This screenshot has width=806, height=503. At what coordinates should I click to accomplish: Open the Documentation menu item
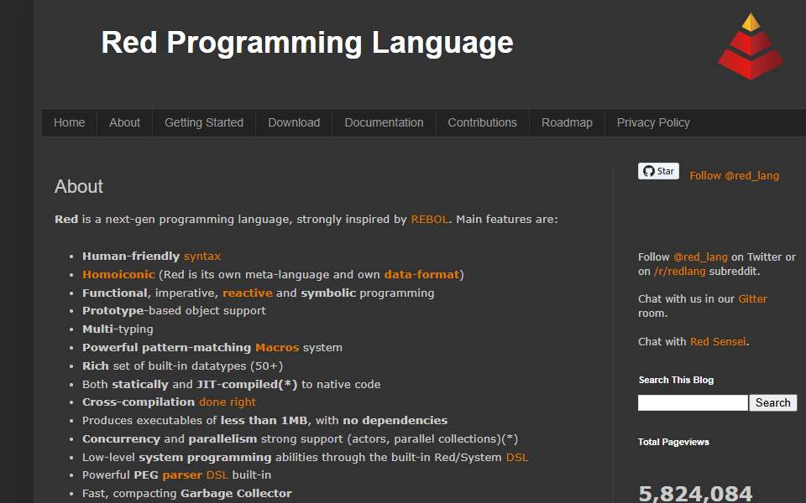pyautogui.click(x=384, y=122)
